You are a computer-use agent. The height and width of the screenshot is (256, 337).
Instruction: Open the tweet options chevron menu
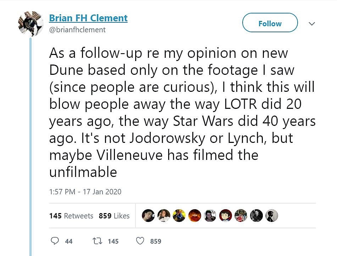312,24
